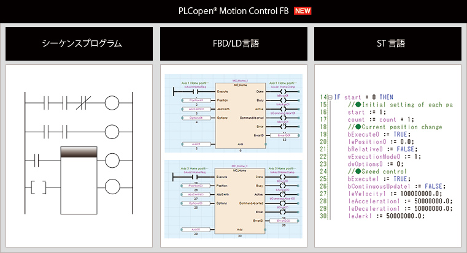
Task: Click line number 26 in the code gutter
Action: pos(323,186)
